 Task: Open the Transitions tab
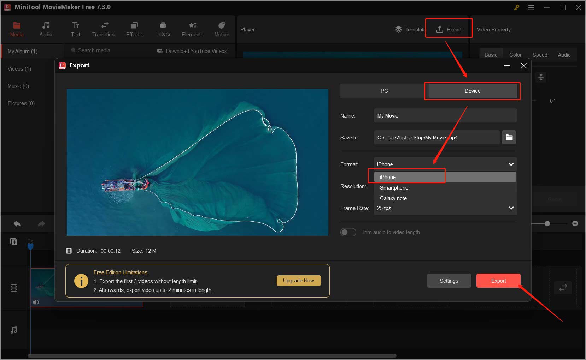point(104,29)
